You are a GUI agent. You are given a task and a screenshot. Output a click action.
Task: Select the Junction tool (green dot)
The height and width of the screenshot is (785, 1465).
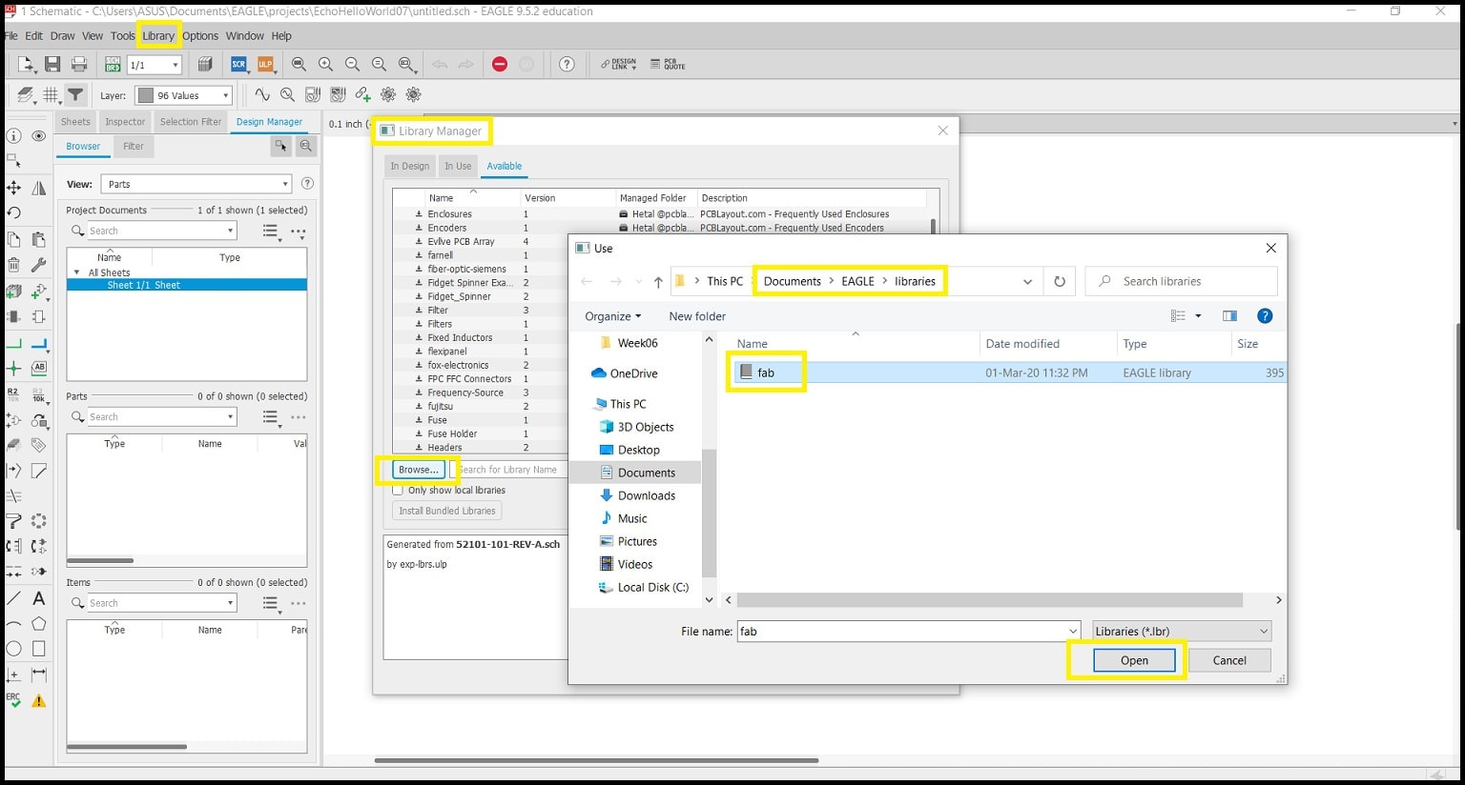(14, 368)
